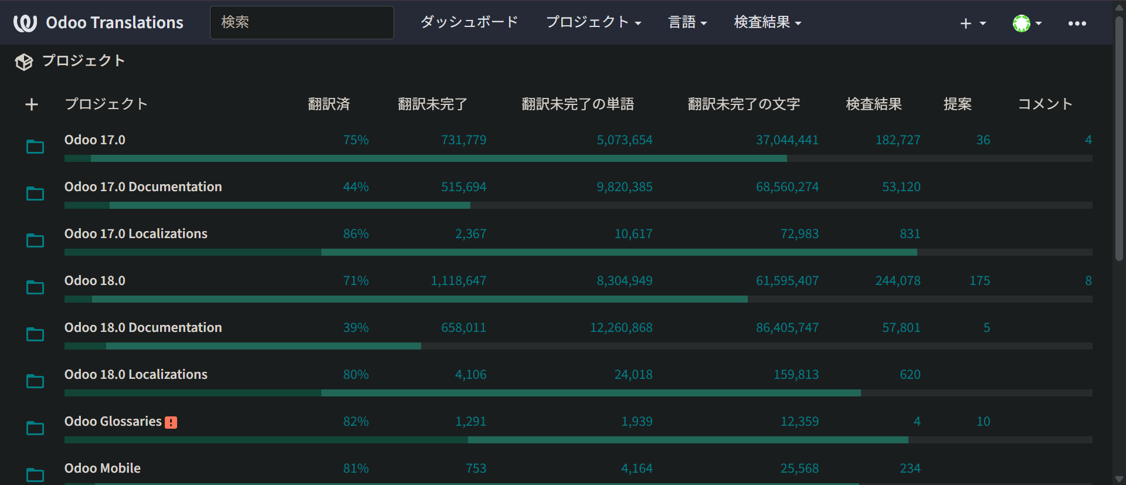The width and height of the screenshot is (1126, 485).
Task: Click the Odoo 17.0 Documentation progress bar
Action: 578,205
